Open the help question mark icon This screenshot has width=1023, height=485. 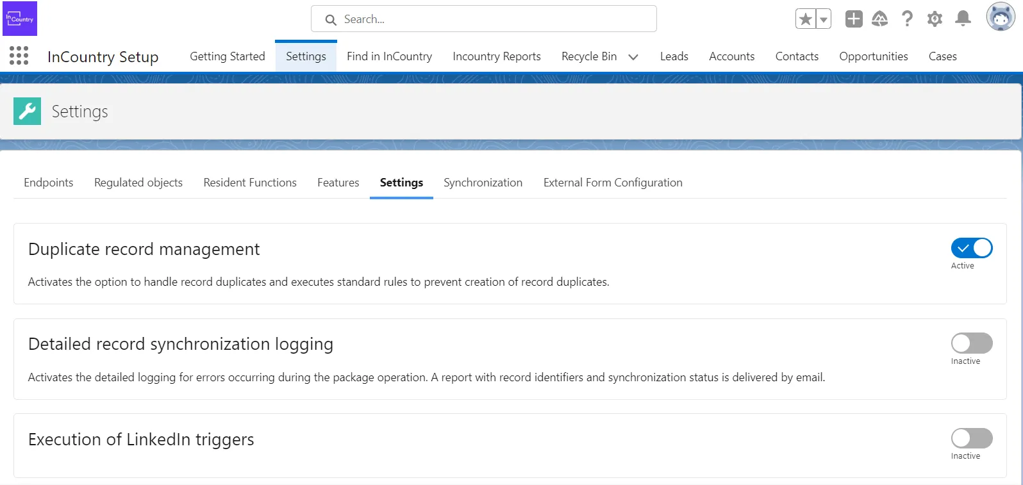(x=907, y=19)
